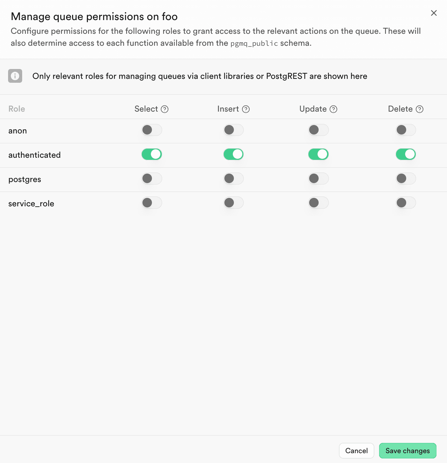Image resolution: width=447 pixels, height=463 pixels.
Task: Close the Manage queue permissions dialog
Action: click(x=434, y=13)
